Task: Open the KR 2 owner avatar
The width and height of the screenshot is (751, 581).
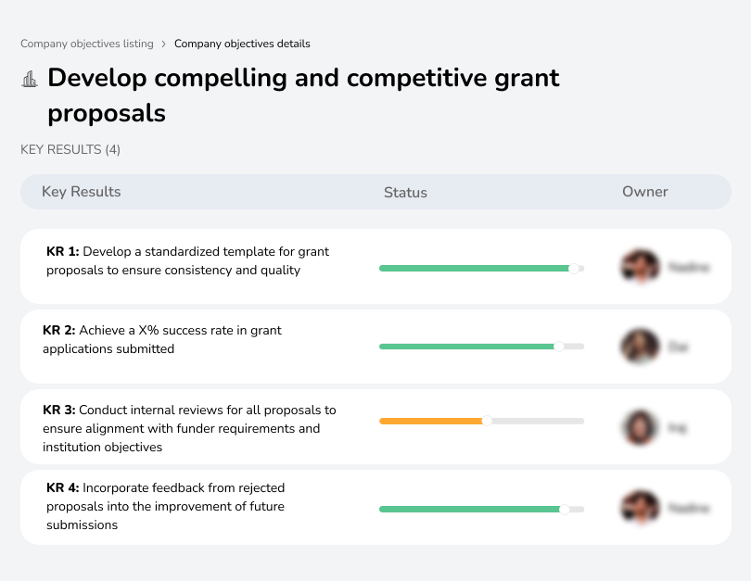Action: [x=640, y=347]
